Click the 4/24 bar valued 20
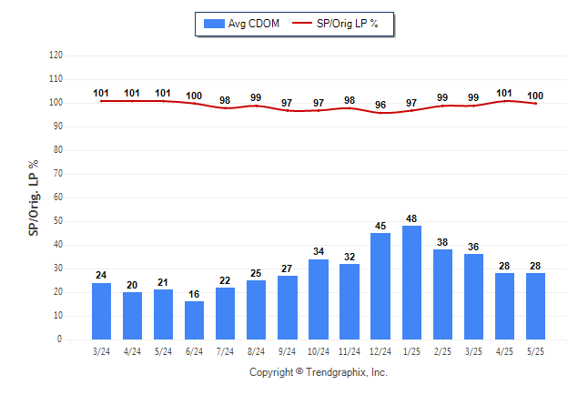Screen dimensions: 588x395 pos(132,316)
